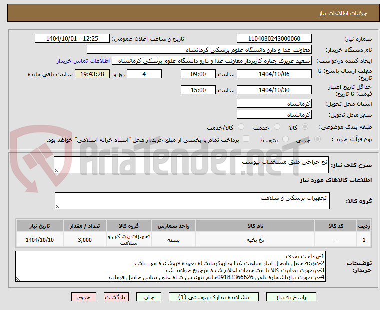Select the کالا/خدمت radio button
This screenshot has width=380, height=310.
pyautogui.click(x=241, y=127)
